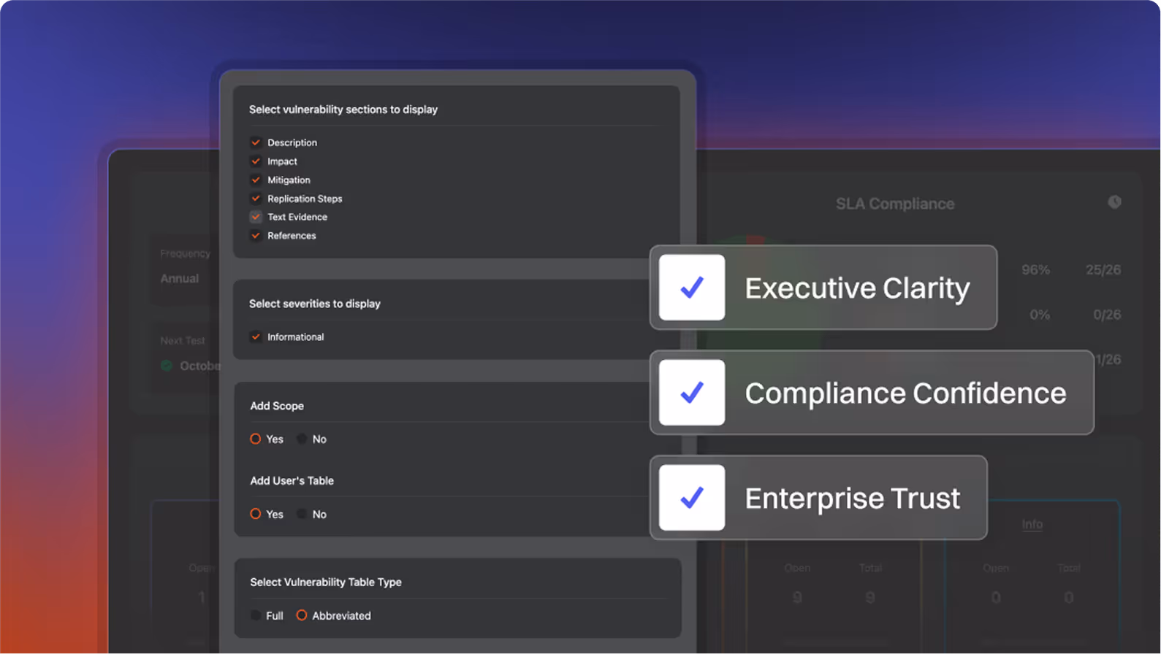
Task: Select Abbreviated vulnerability table type
Action: (302, 615)
